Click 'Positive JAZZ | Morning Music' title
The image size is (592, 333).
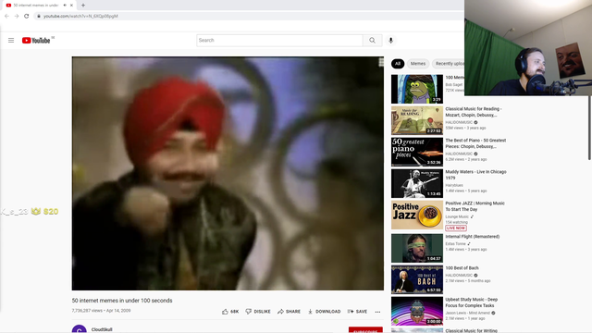(x=475, y=206)
